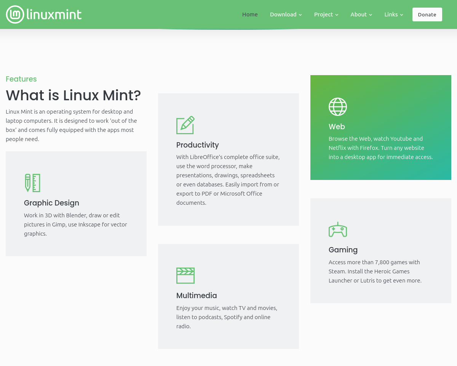Open the About menu
The height and width of the screenshot is (366, 457).
(361, 14)
